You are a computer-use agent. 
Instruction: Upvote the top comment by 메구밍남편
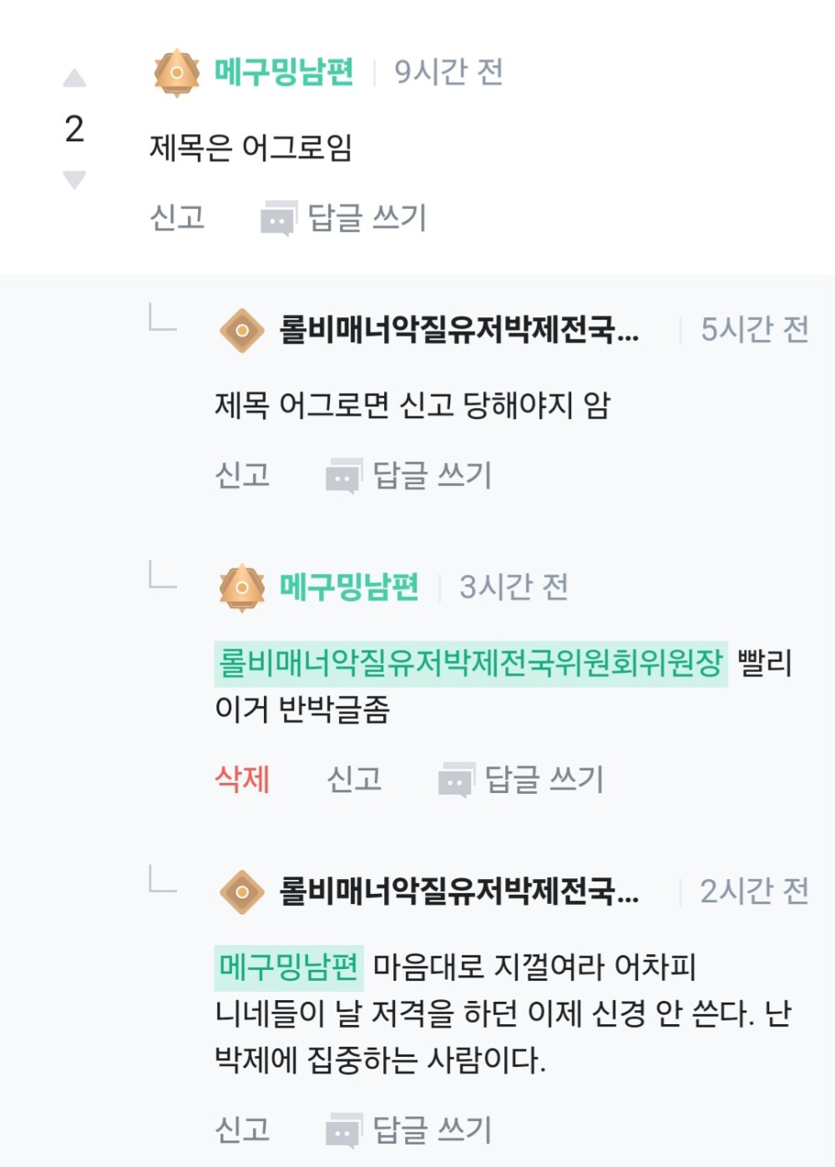(x=74, y=78)
